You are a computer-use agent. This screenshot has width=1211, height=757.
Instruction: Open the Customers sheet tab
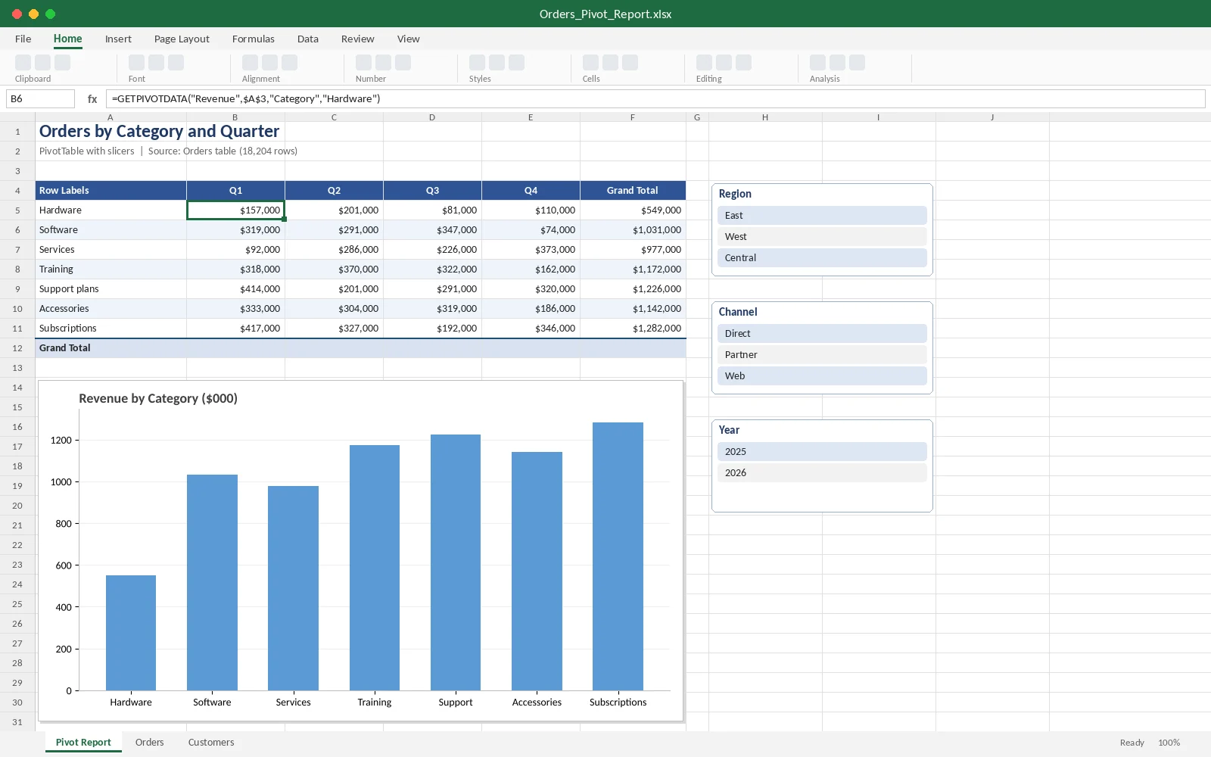click(211, 743)
